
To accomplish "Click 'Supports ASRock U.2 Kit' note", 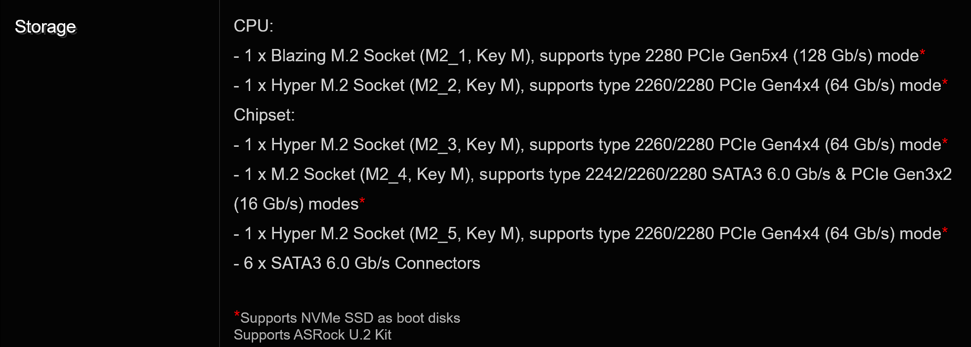I will pos(312,335).
